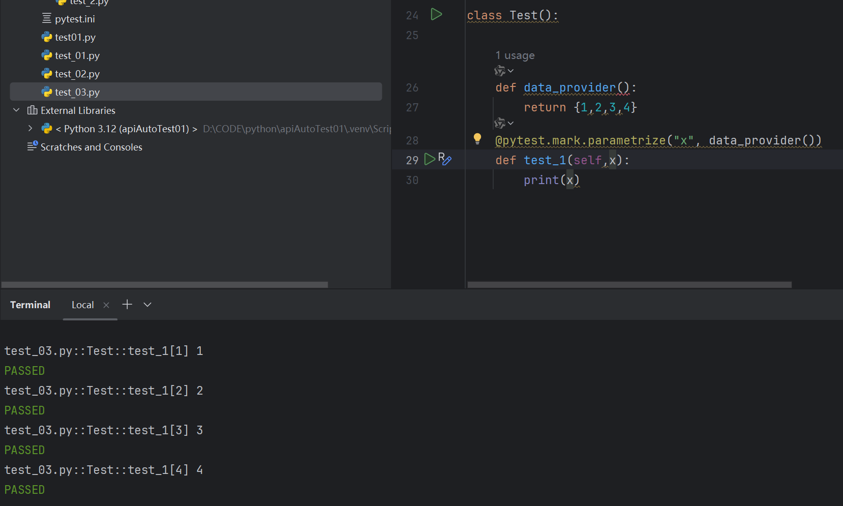This screenshot has width=843, height=506.
Task: Click the PASSED result under test_1[1]
Action: click(x=24, y=371)
